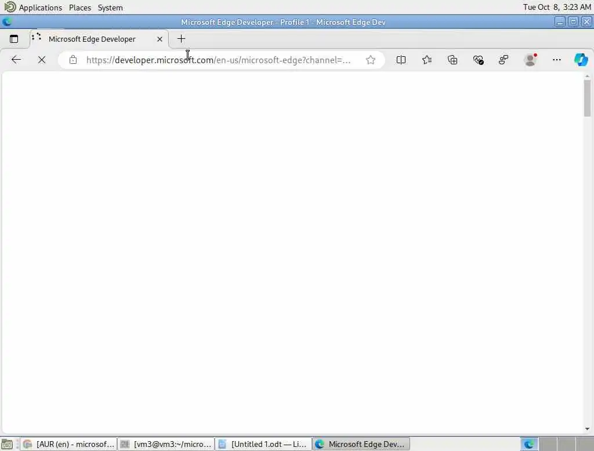The height and width of the screenshot is (451, 594).
Task: Open the profile avatar menu
Action: [530, 60]
